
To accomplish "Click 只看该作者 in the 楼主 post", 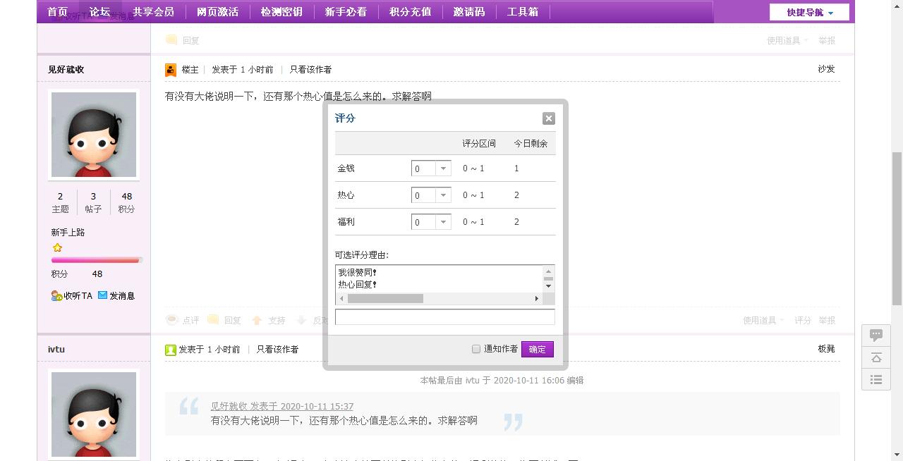I will 310,70.
